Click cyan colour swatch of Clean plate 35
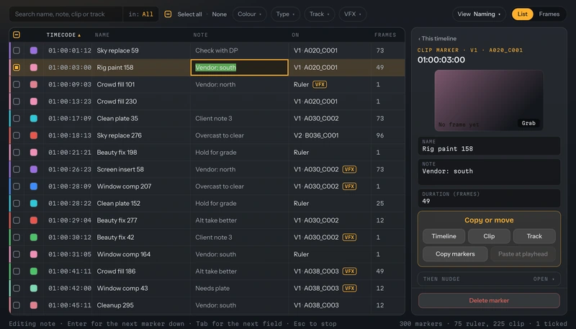The height and width of the screenshot is (329, 576). coord(33,118)
